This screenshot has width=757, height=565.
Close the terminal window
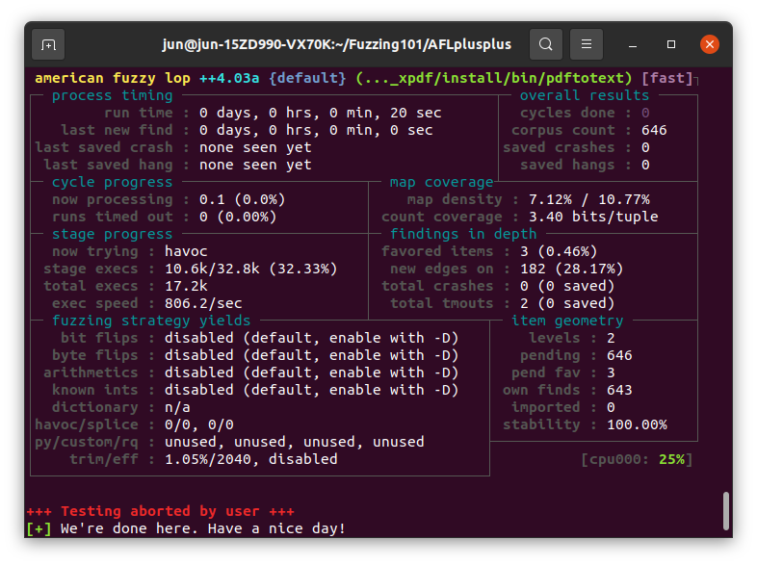(710, 44)
